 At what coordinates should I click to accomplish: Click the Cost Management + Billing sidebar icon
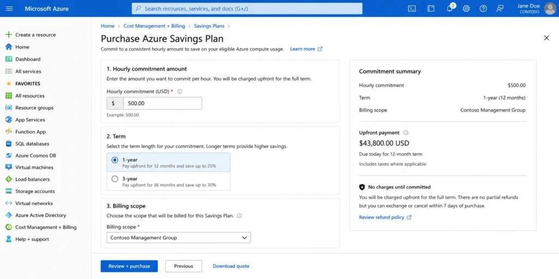click(9, 227)
